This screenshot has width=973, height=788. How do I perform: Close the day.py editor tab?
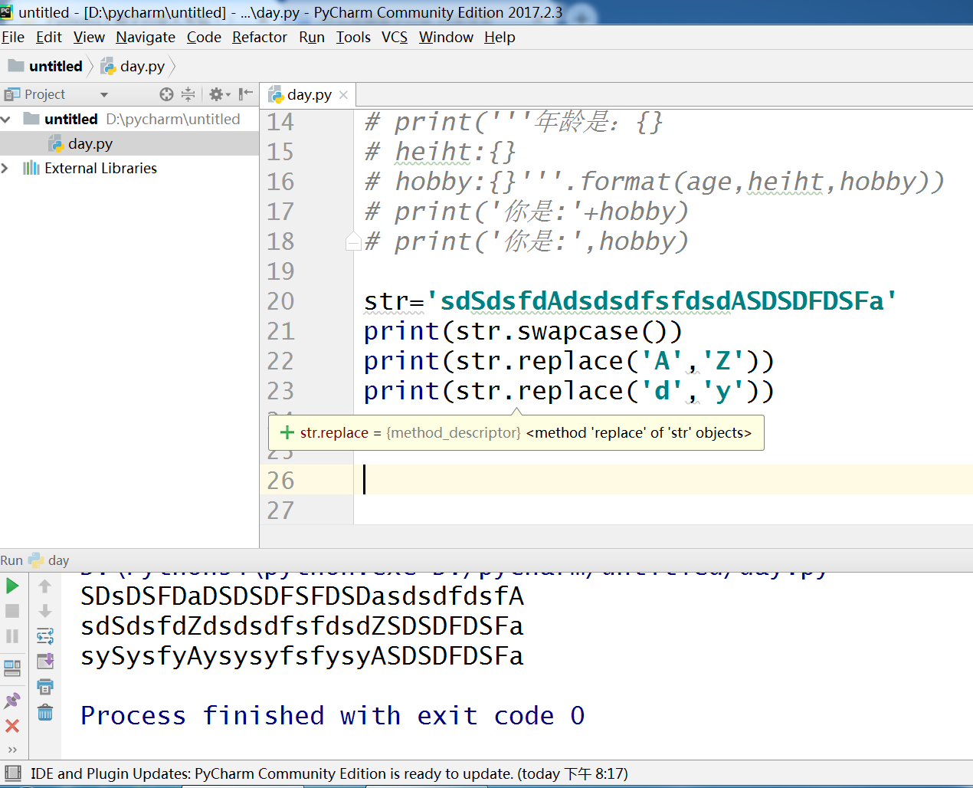[x=343, y=95]
